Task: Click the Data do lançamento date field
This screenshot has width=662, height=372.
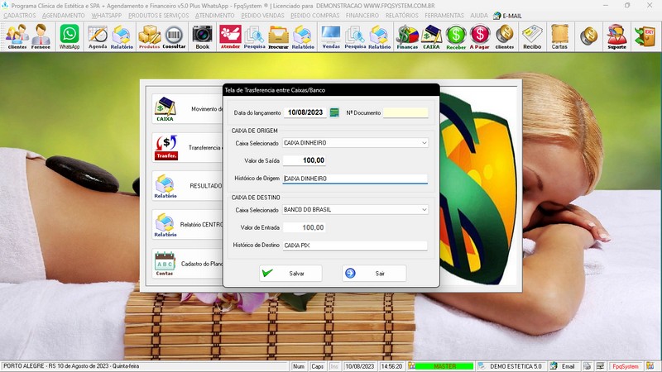Action: pyautogui.click(x=305, y=112)
